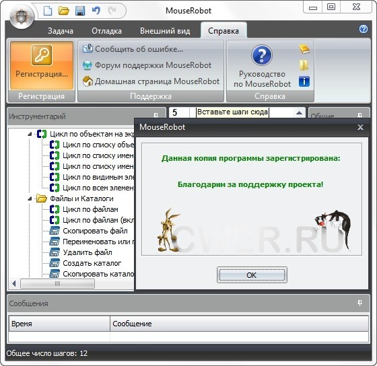Collapse the Файлы и Каталоги node

click(30, 198)
